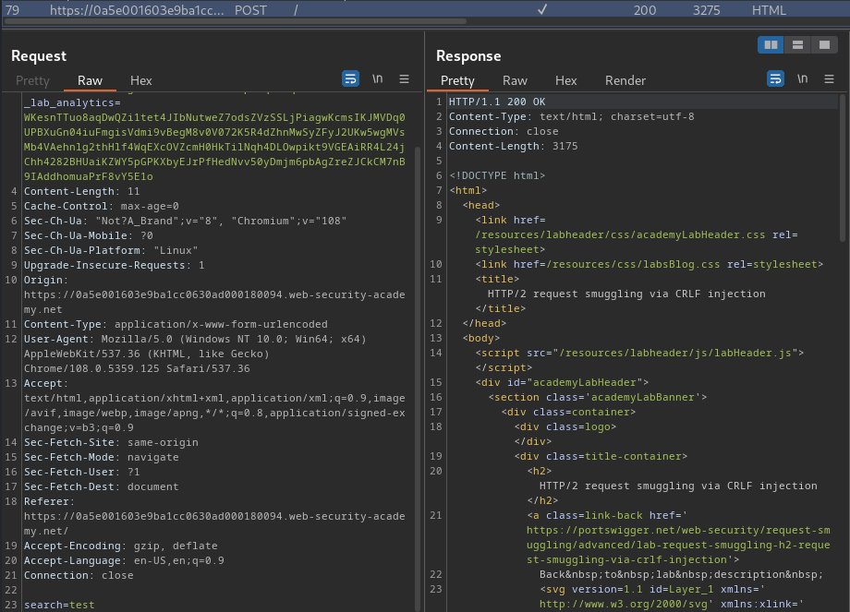Click the Sec-Fetch-Site: same-origin header
Image resolution: width=850 pixels, height=612 pixels.
click(111, 442)
